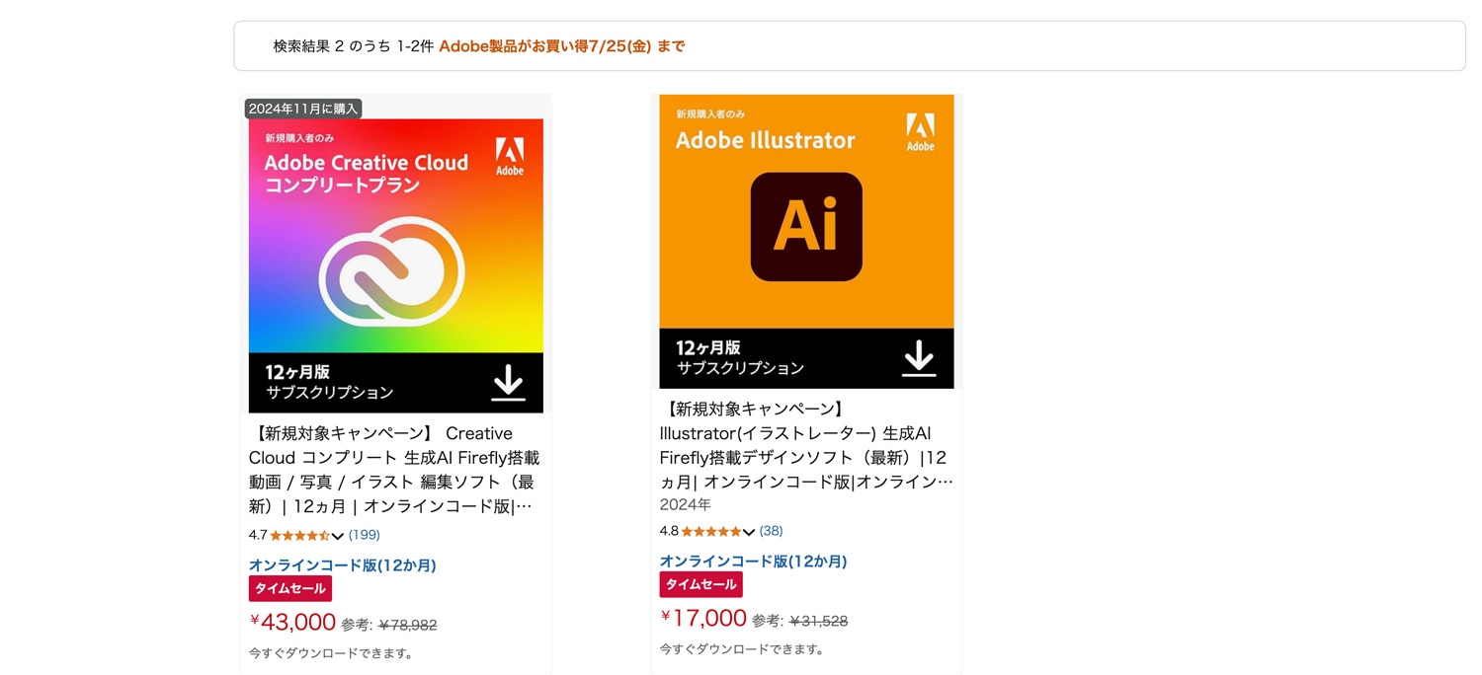Image resolution: width=1482 pixels, height=675 pixels.
Task: Click the Adobe logo on Creative Cloud image
Action: point(510,157)
